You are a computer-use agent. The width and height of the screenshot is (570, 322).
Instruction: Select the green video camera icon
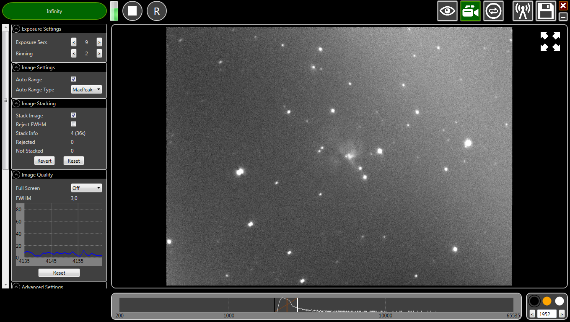point(470,11)
